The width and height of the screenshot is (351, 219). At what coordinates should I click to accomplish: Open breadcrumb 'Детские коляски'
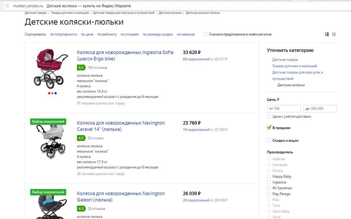(170, 13)
